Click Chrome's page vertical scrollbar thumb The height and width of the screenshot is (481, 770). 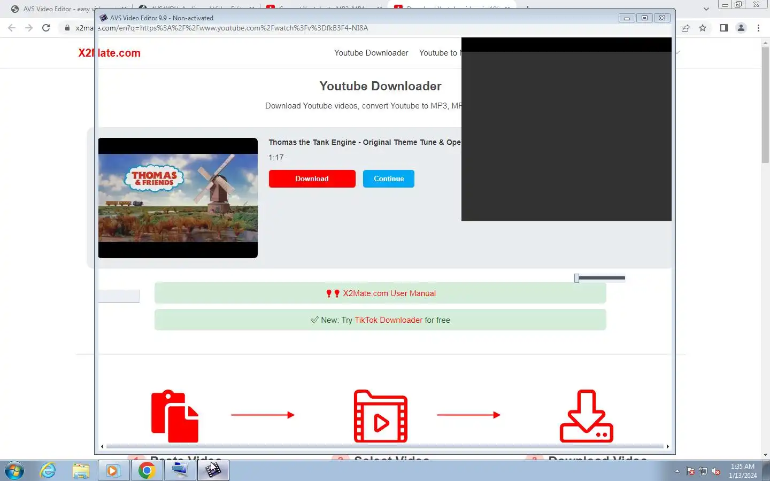[765, 105]
